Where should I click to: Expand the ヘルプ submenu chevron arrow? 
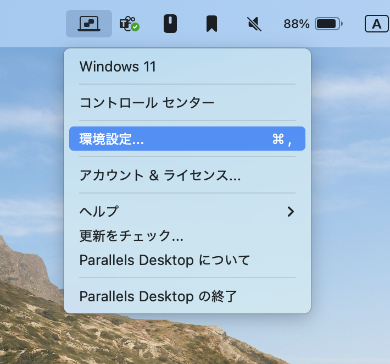[x=291, y=212]
